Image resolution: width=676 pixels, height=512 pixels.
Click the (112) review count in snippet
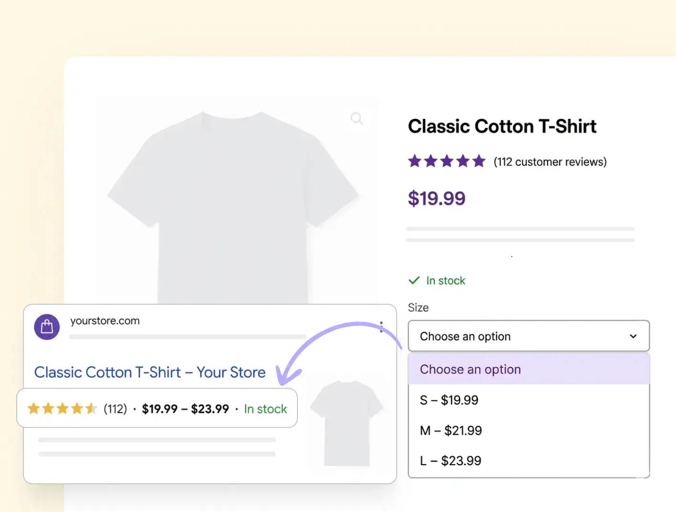pyautogui.click(x=116, y=409)
